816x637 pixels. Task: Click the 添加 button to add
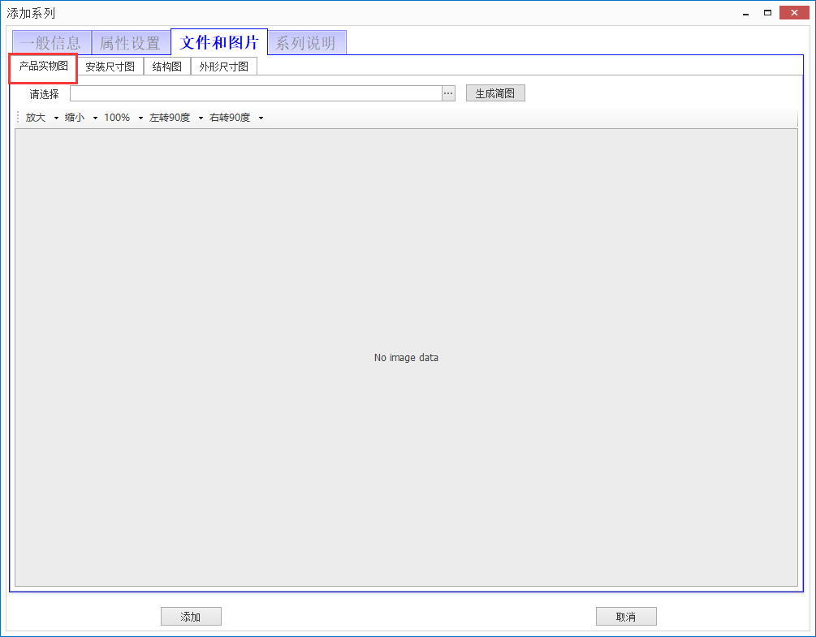click(191, 616)
